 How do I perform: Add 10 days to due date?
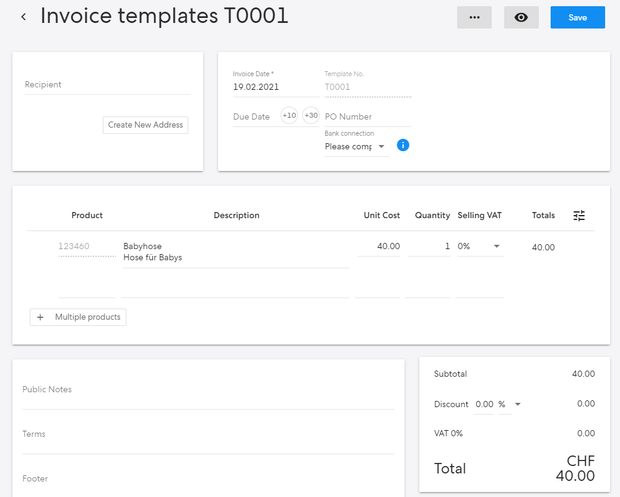coord(289,115)
